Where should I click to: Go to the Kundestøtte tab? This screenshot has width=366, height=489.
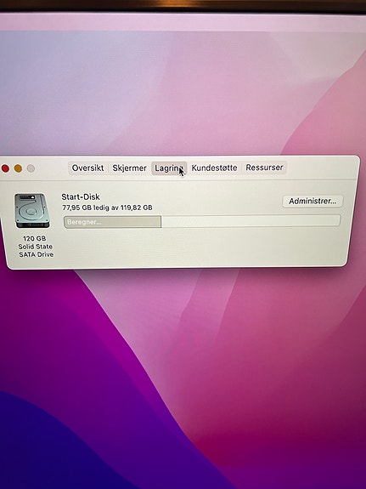214,168
